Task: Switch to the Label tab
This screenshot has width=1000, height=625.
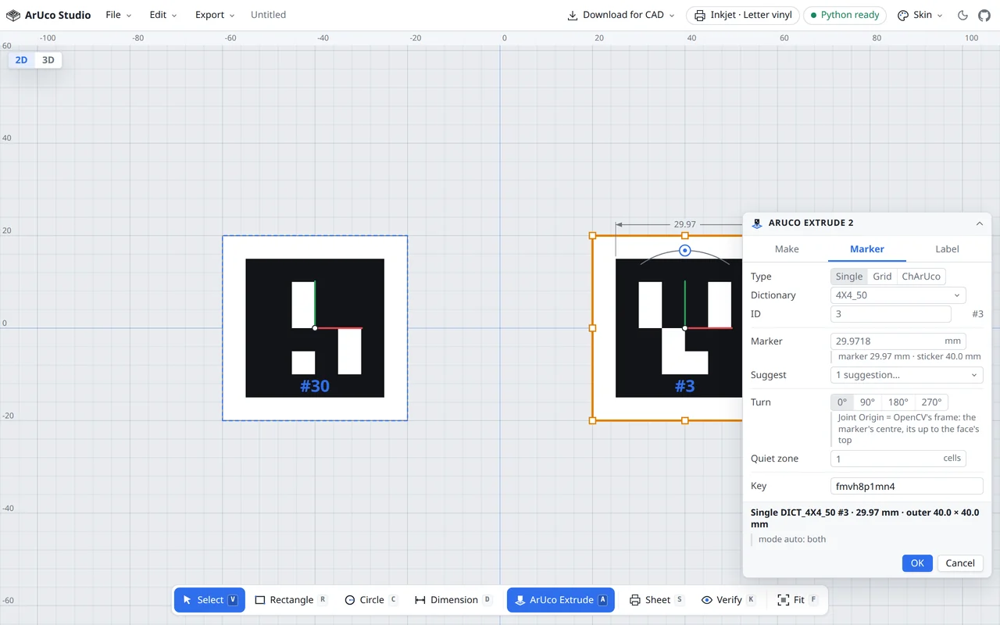Action: pos(947,249)
